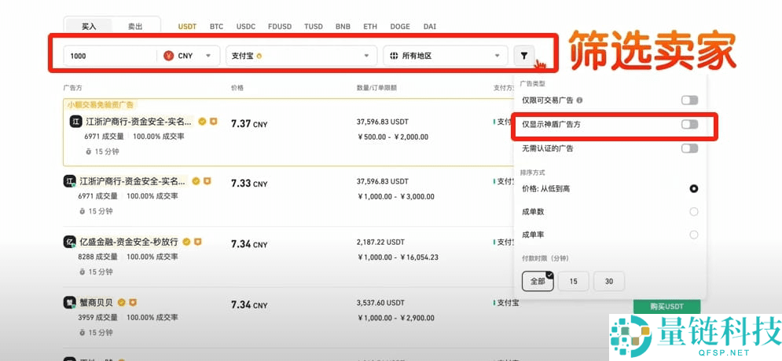The height and width of the screenshot is (361, 782).
Task: Click verified badge next to 亿盛金融
Action: tap(186, 242)
